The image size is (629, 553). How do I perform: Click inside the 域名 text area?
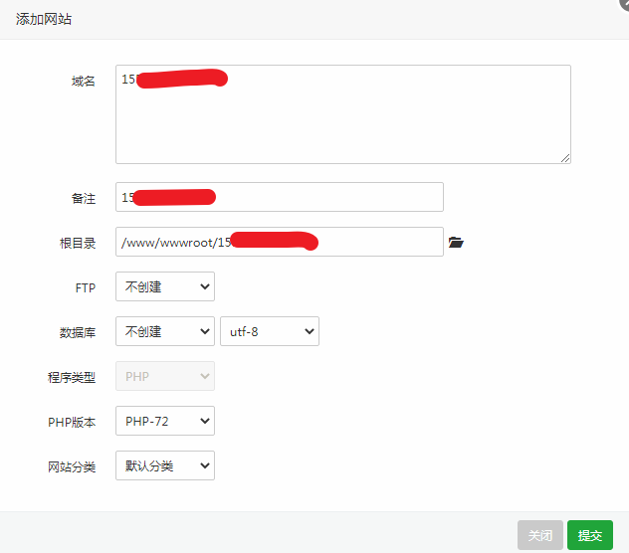(x=342, y=119)
